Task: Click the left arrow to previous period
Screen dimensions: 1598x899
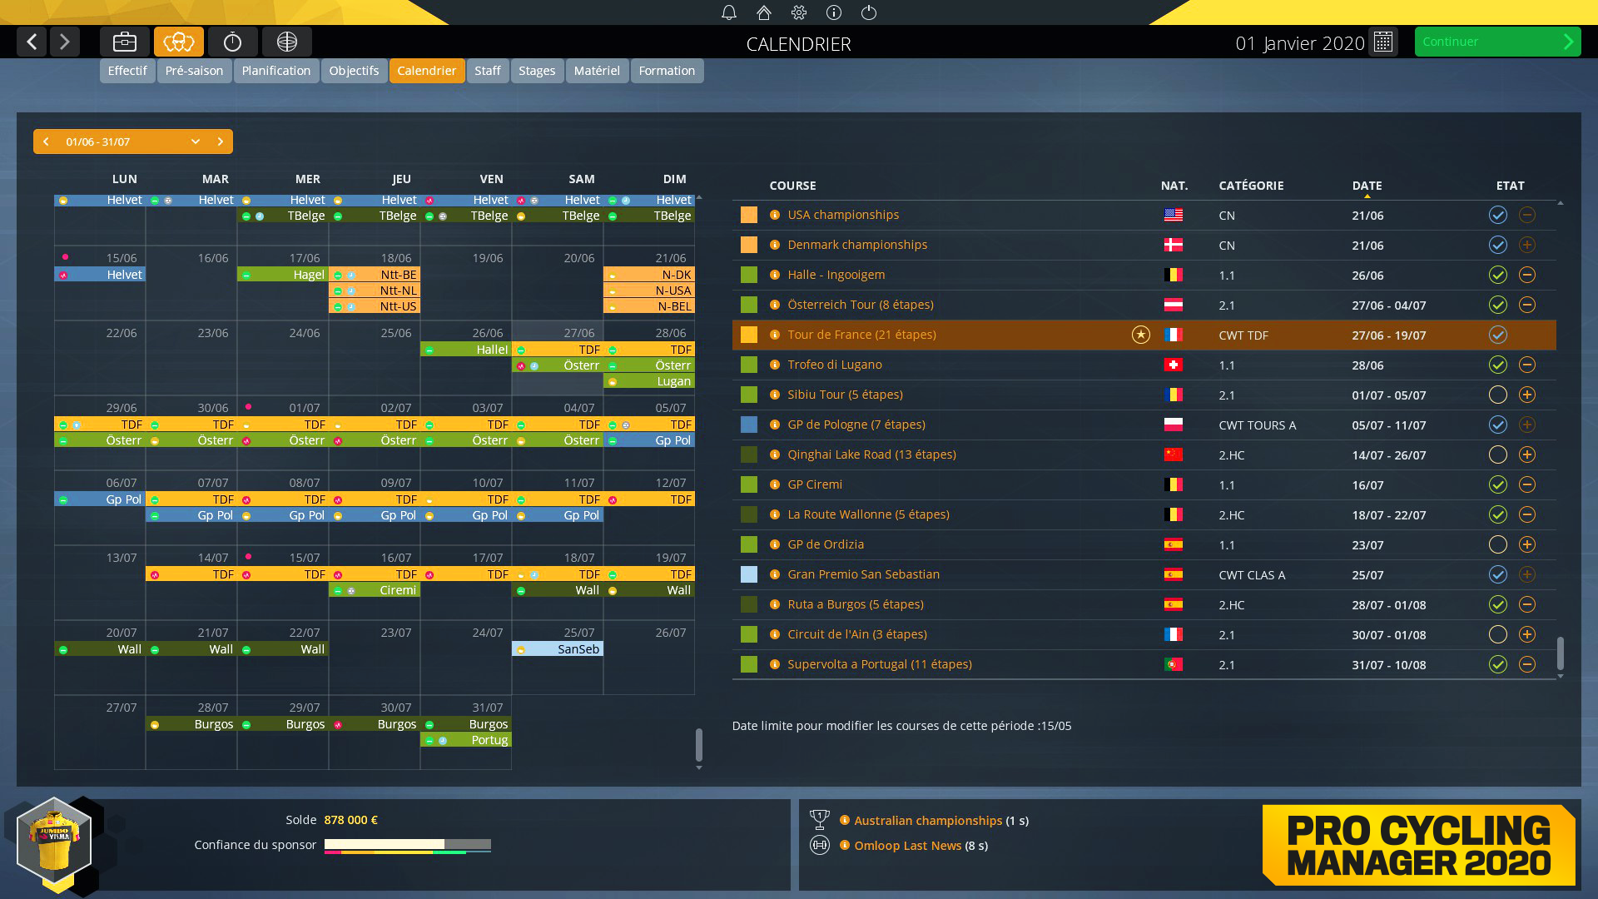Action: point(45,141)
